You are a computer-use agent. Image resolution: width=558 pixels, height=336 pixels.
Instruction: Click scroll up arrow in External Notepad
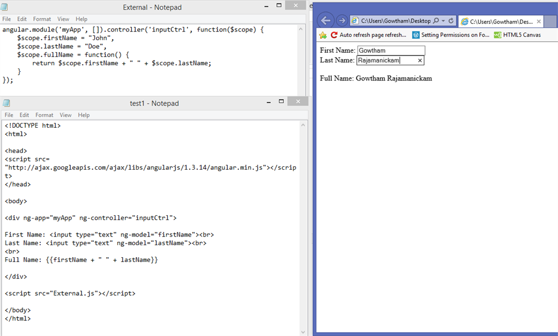[x=301, y=29]
